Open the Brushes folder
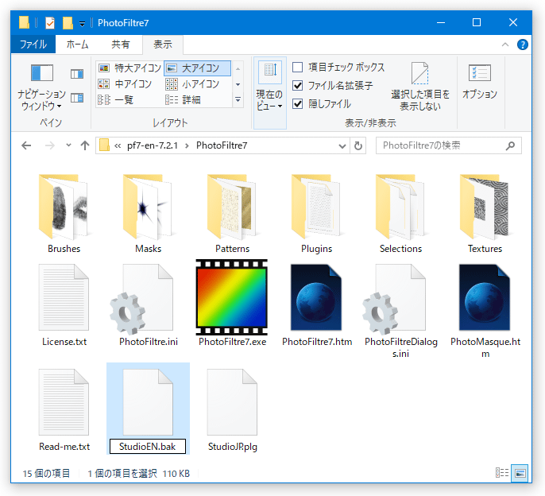The image size is (545, 496). click(64, 207)
